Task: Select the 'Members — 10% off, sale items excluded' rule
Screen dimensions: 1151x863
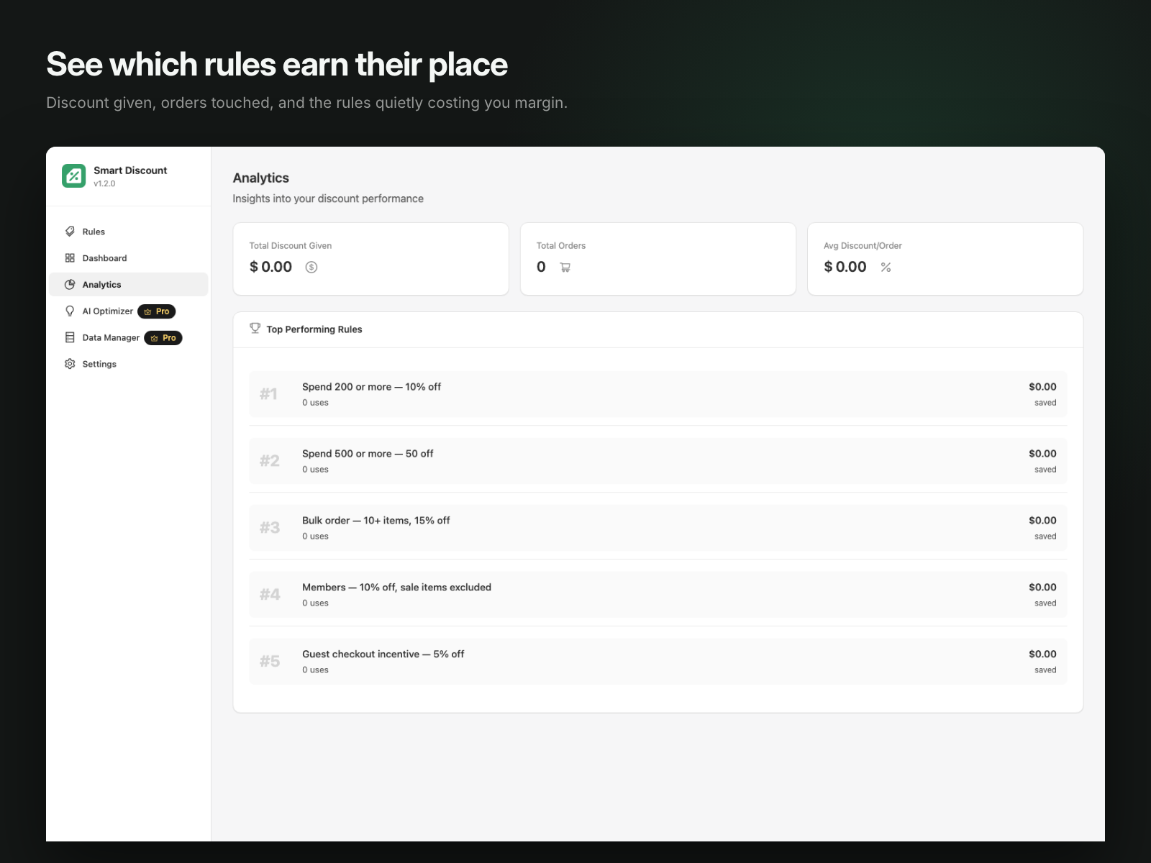Action: pyautogui.click(x=658, y=595)
